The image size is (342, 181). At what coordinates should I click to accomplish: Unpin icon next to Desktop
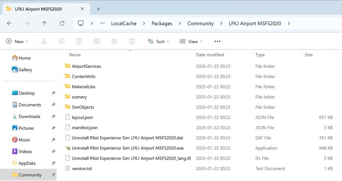tap(53, 93)
